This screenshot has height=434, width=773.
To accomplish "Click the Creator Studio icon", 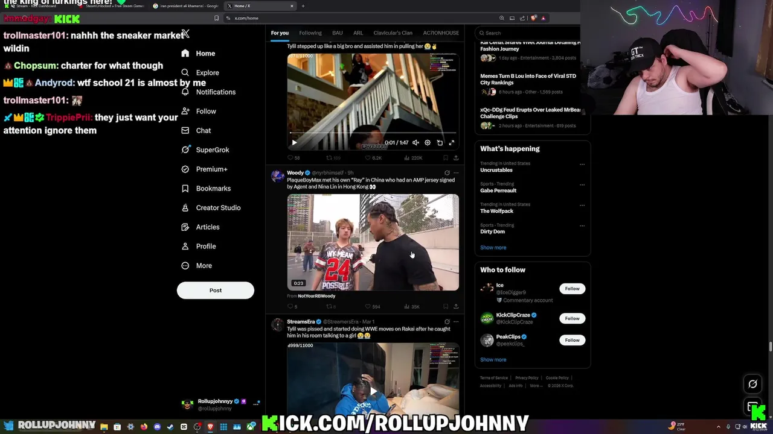I will pos(185,207).
